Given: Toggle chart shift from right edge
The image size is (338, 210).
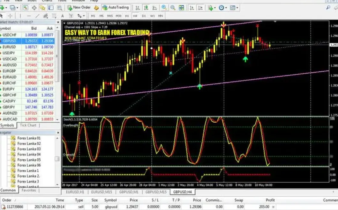Looking at the screenshot, I should click(200, 8).
